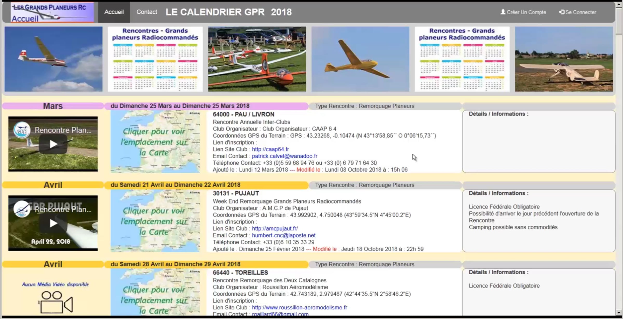The height and width of the screenshot is (319, 623).
Task: Click the Avril header for 21 Avril event
Action: click(53, 185)
